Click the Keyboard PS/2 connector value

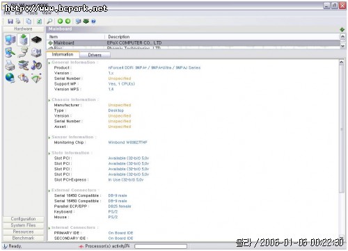tap(113, 211)
